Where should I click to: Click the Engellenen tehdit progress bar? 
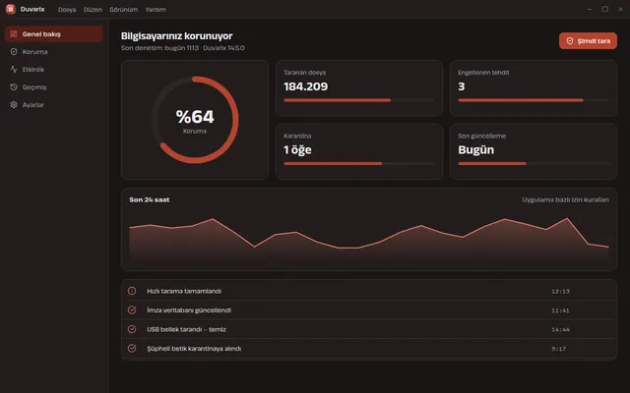pyautogui.click(x=534, y=100)
